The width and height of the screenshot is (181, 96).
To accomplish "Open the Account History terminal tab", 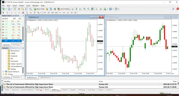I will point(27,90).
